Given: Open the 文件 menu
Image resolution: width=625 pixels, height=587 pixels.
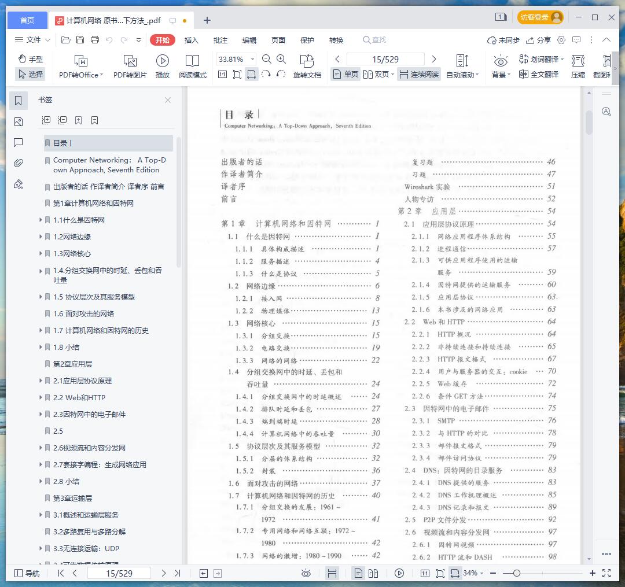Looking at the screenshot, I should (x=32, y=40).
